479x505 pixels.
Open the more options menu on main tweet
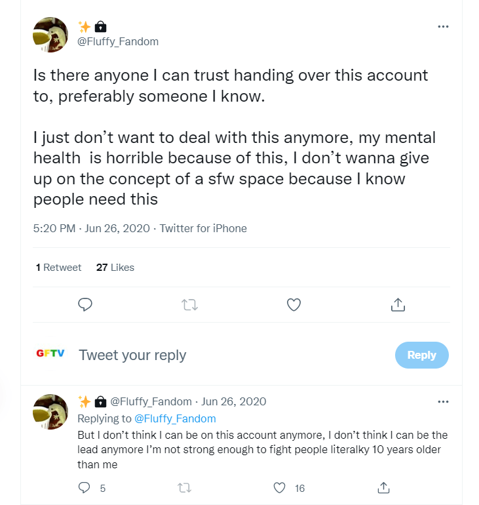tap(443, 27)
